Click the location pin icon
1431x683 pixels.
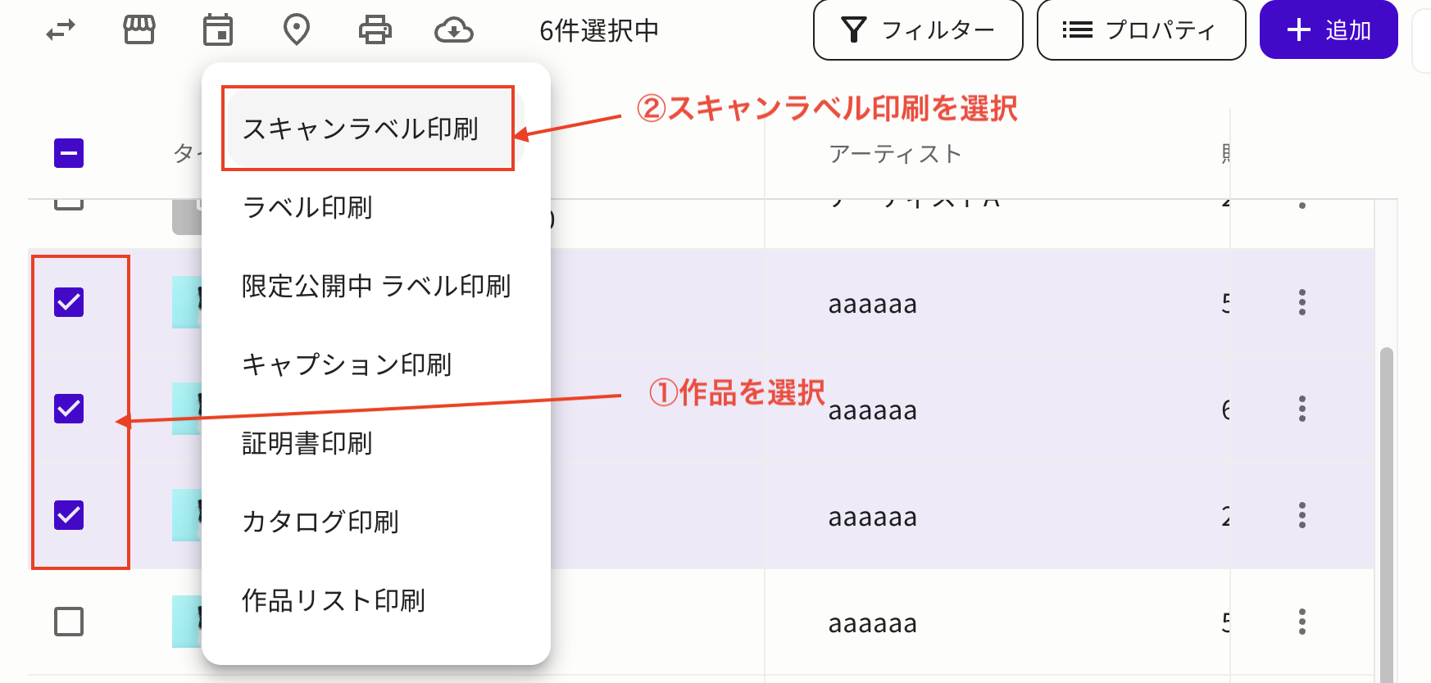pyautogui.click(x=296, y=30)
